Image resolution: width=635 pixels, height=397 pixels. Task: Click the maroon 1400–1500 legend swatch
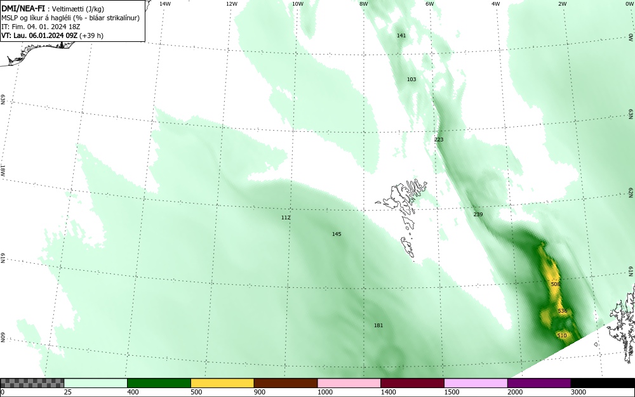click(412, 383)
